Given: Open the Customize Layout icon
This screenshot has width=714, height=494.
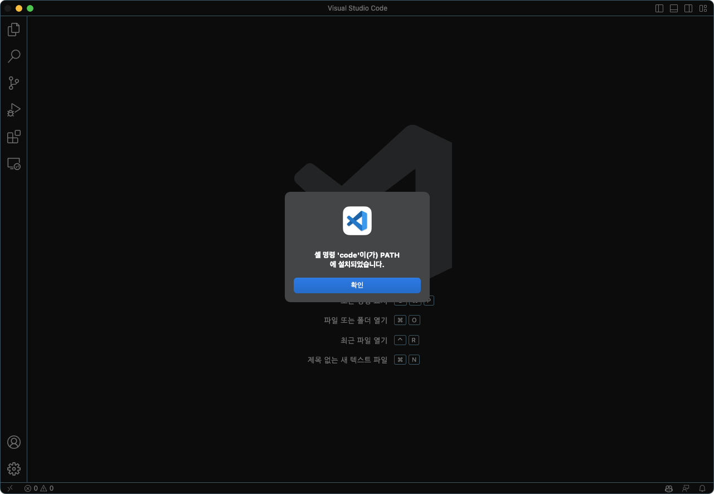Looking at the screenshot, I should point(703,8).
